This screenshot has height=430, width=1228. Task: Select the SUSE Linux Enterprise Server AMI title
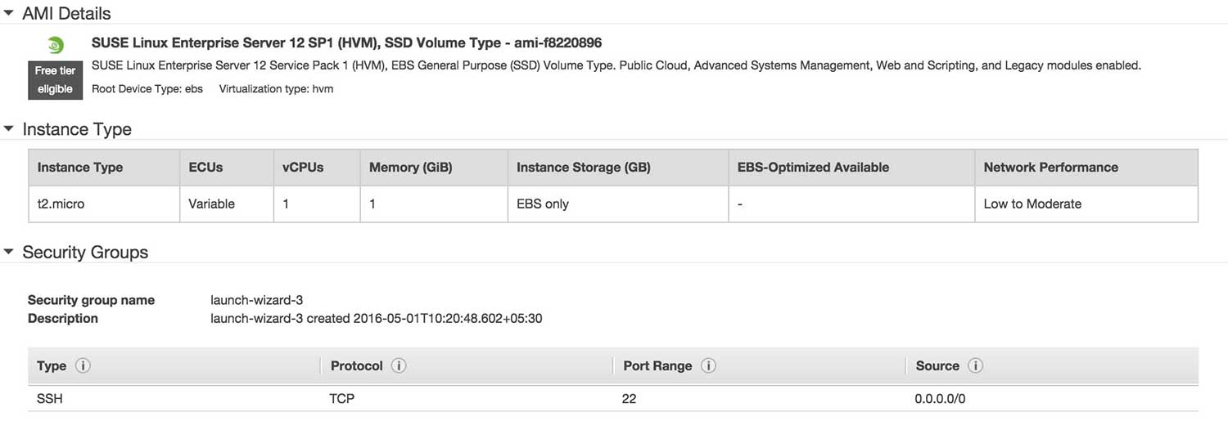[346, 43]
